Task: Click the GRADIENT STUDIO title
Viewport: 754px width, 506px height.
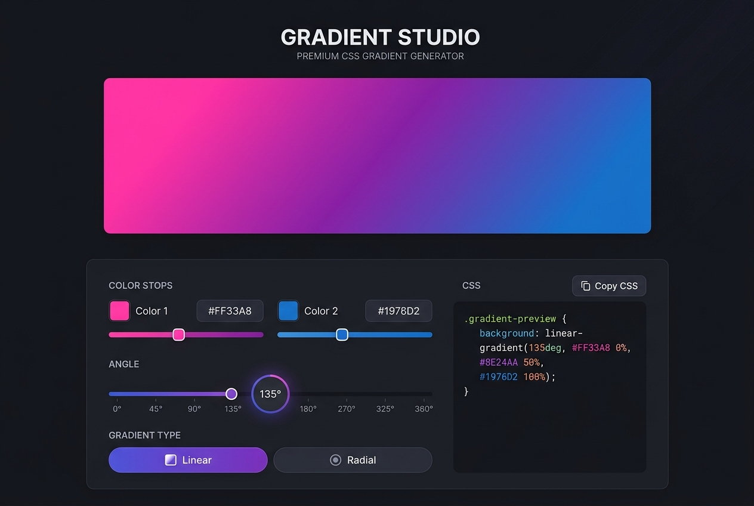Action: tap(381, 37)
